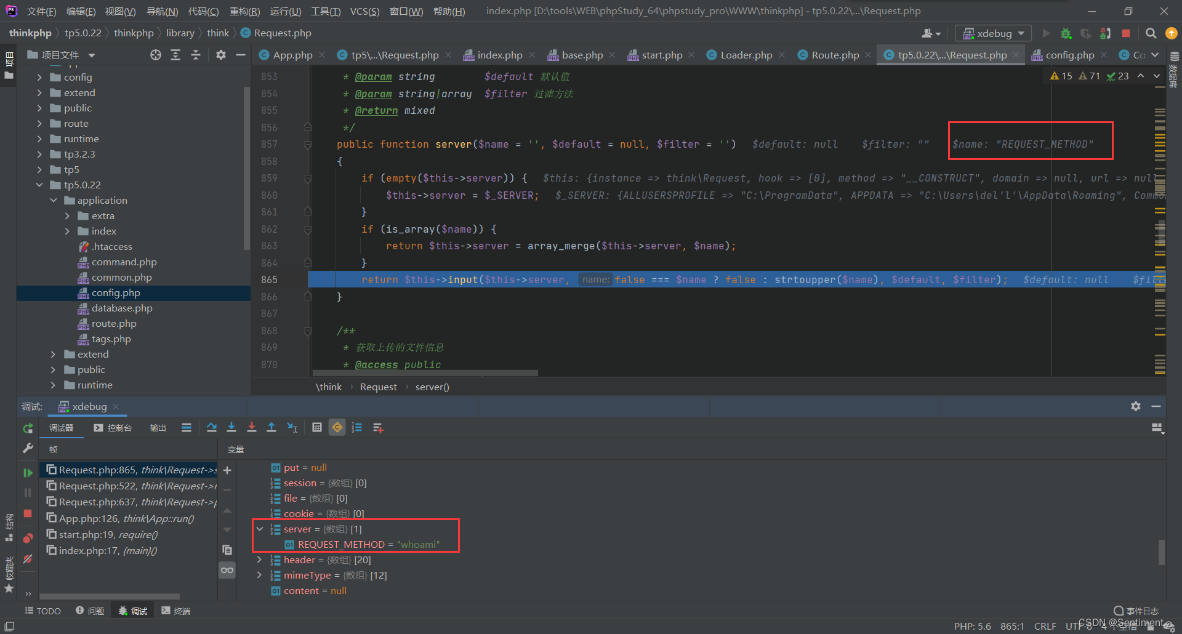This screenshot has width=1182, height=634.
Task: Click the green bug Debug icon in top toolbar
Action: [x=1066, y=33]
